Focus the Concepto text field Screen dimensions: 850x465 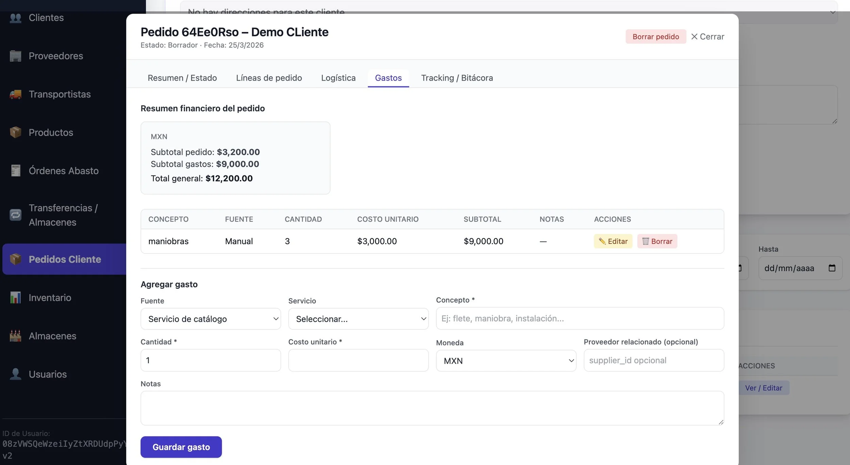click(580, 318)
